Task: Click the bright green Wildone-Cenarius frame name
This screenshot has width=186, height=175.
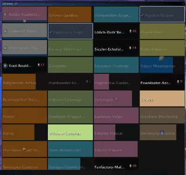Action: click(x=65, y=134)
